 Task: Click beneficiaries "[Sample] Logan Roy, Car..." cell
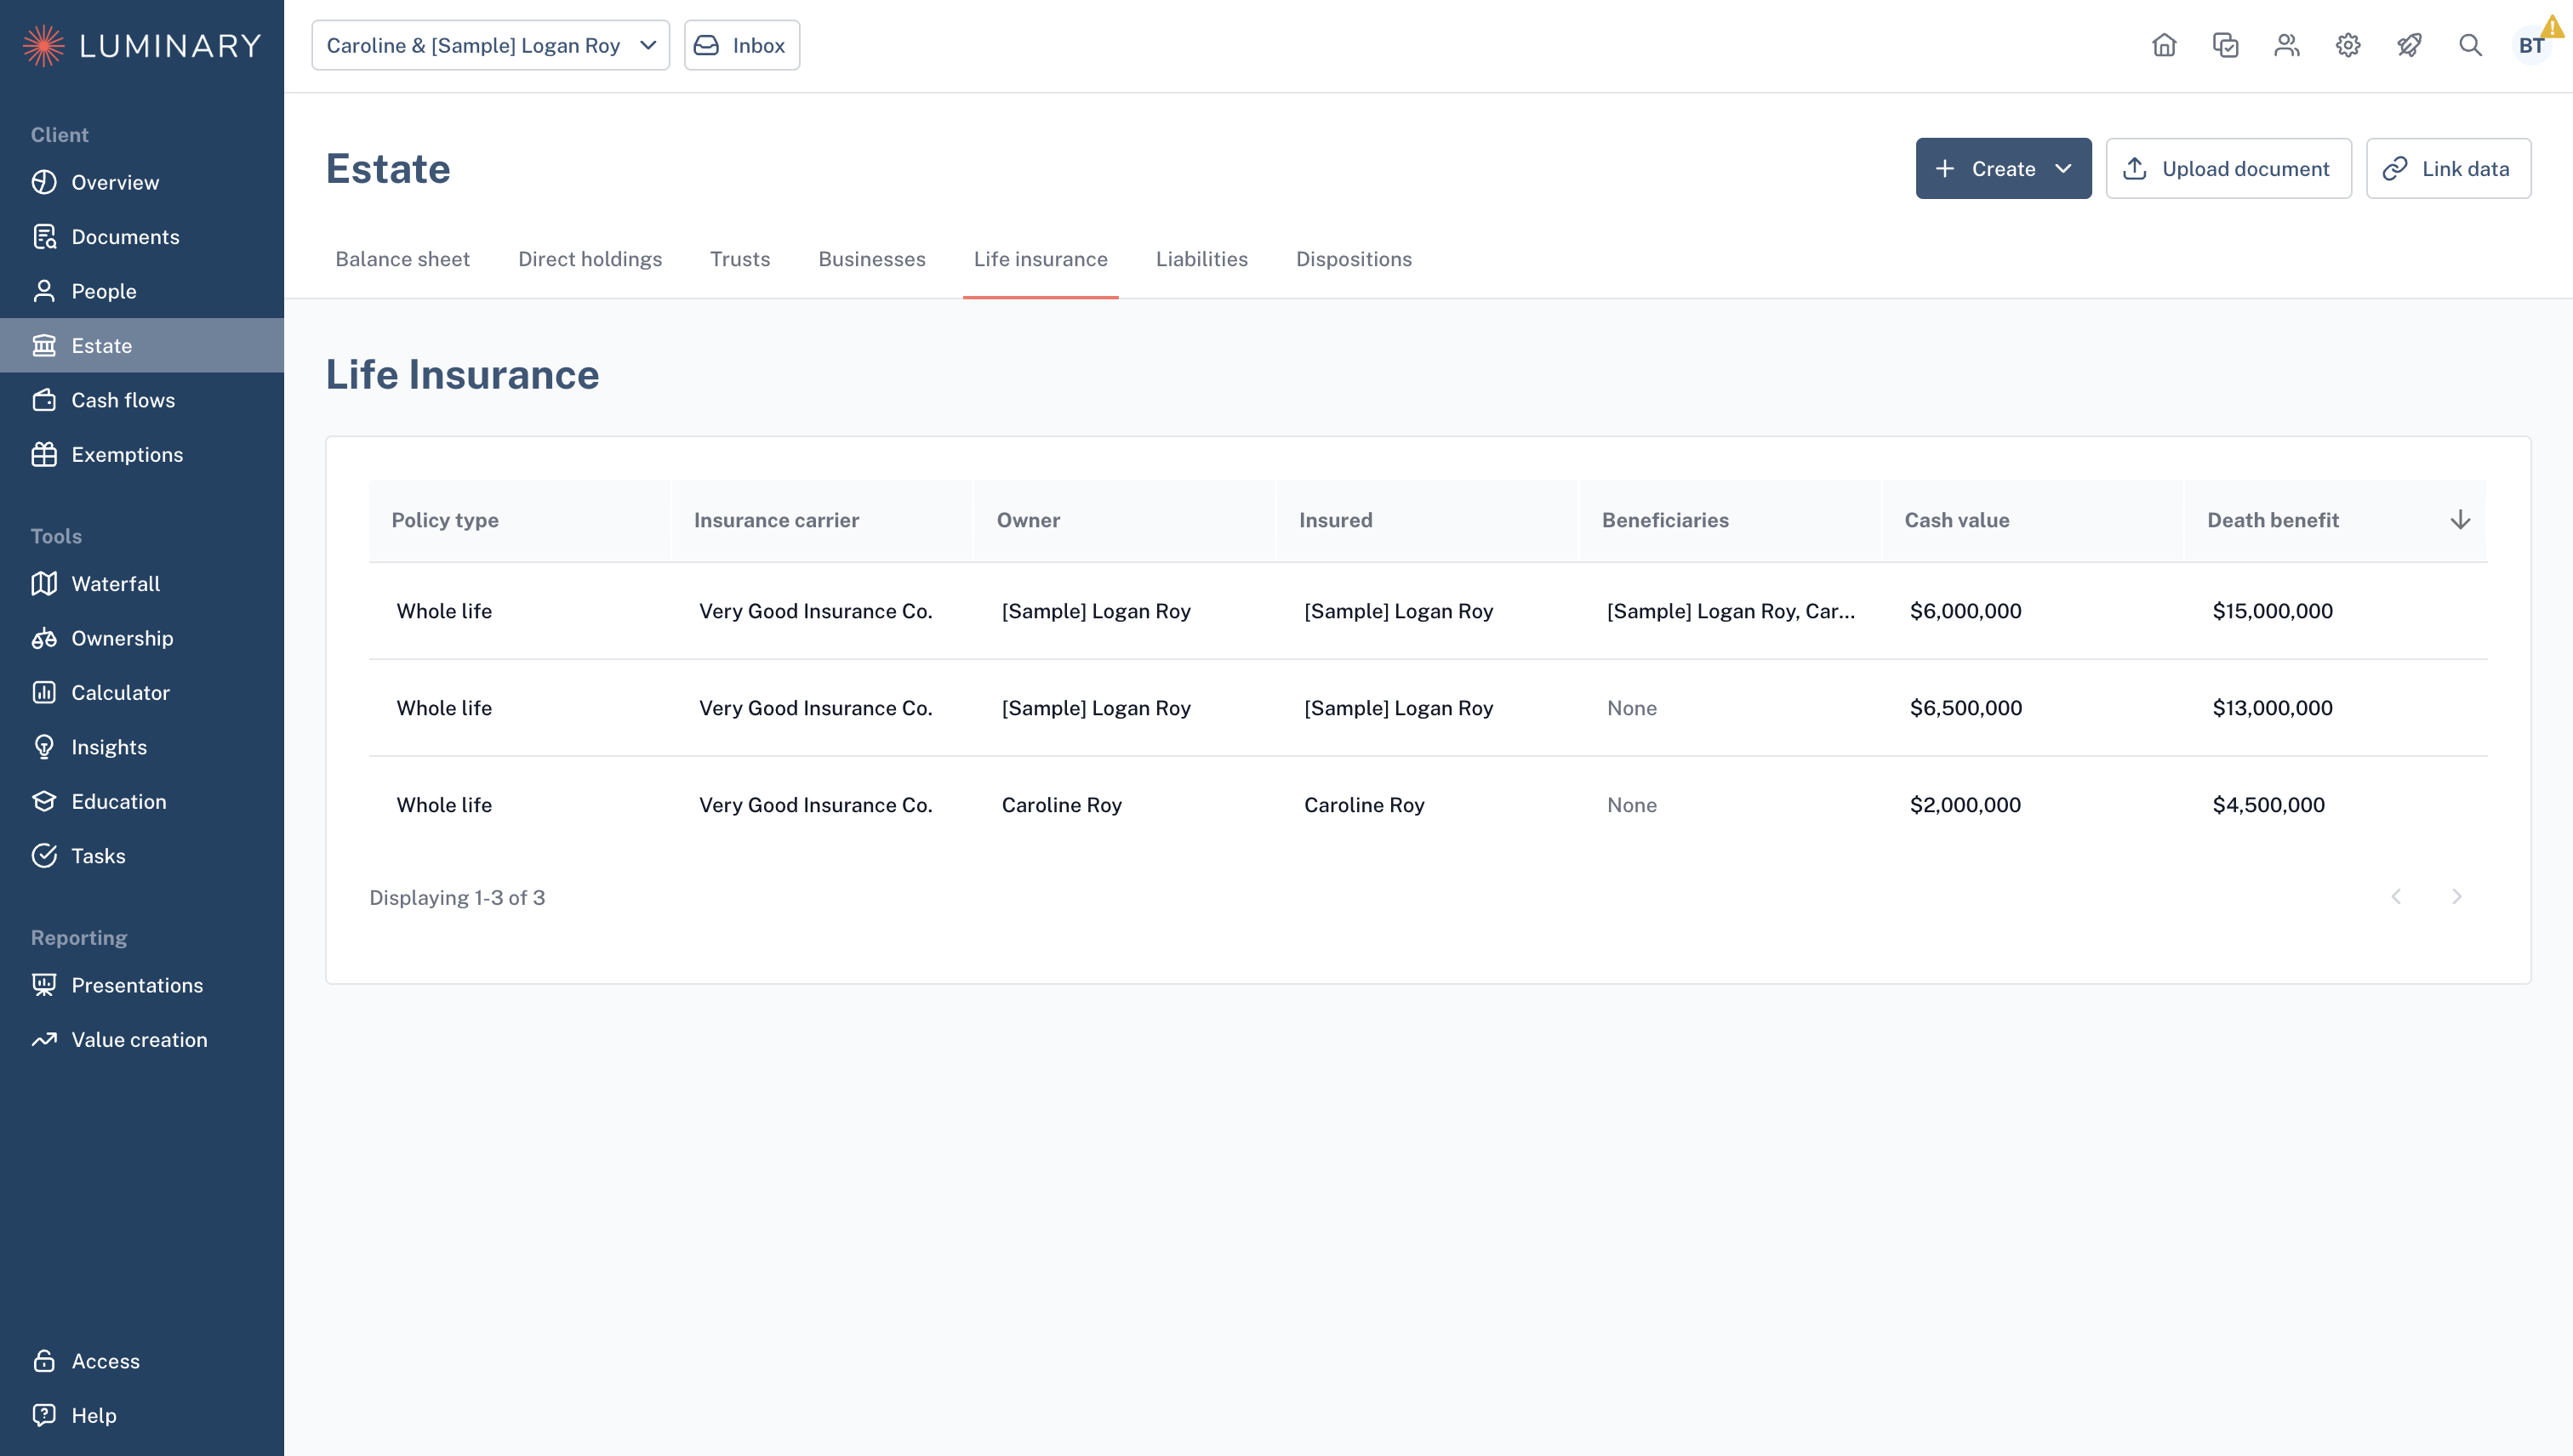(x=1731, y=611)
